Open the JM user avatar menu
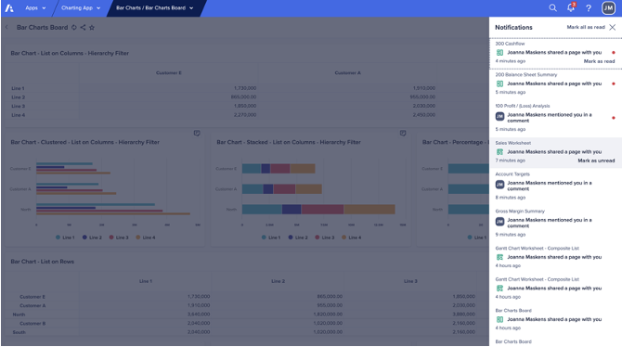622x347 pixels. [x=608, y=8]
